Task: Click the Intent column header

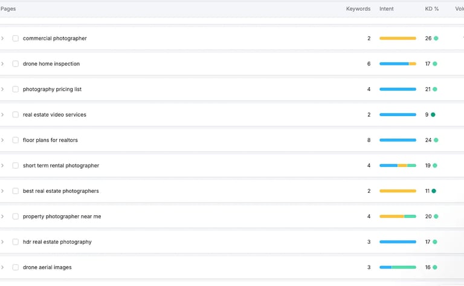Action: tap(387, 9)
